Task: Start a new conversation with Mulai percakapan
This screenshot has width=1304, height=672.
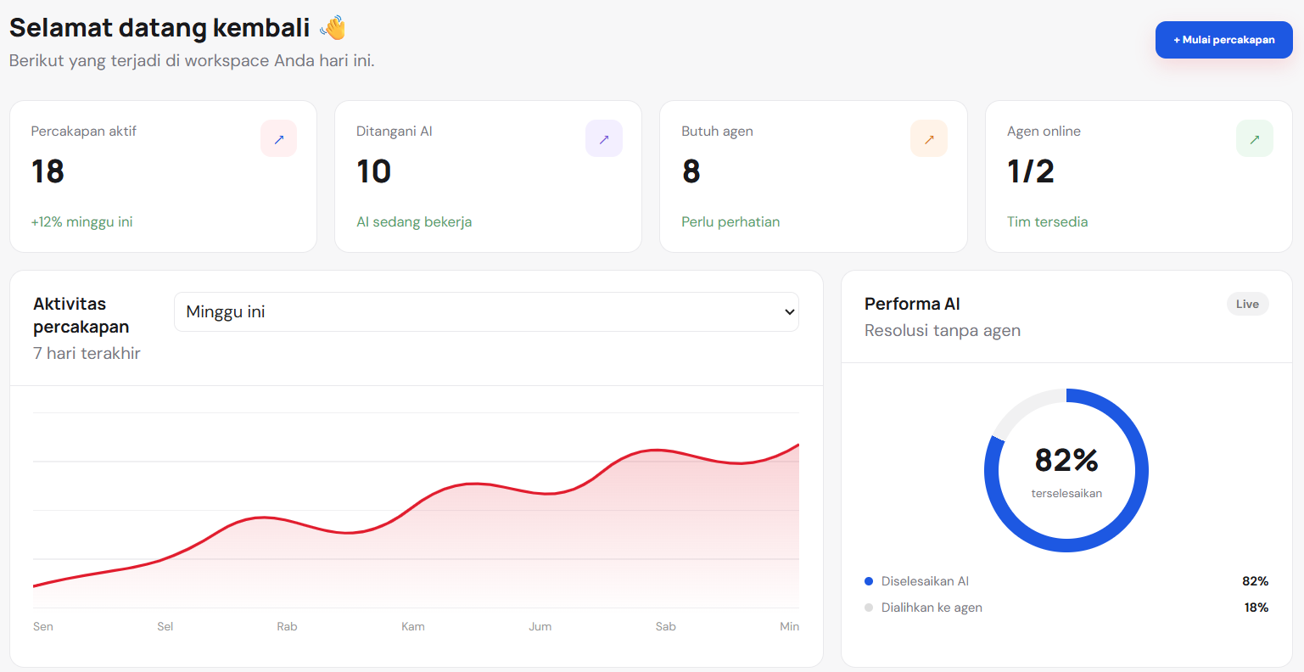Action: (1223, 40)
